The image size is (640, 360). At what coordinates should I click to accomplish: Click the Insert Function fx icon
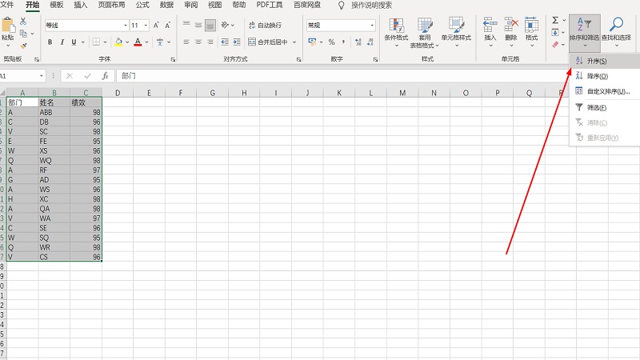(105, 75)
